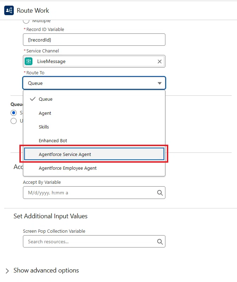Click the Accept By Variable date field
Screen dimensions: 237x282
click(x=94, y=193)
